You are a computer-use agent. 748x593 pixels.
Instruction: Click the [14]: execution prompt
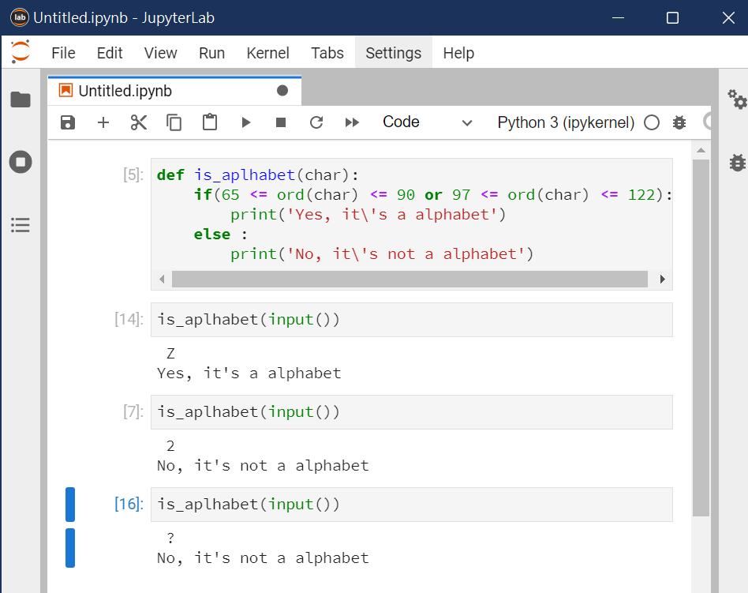[x=129, y=319]
